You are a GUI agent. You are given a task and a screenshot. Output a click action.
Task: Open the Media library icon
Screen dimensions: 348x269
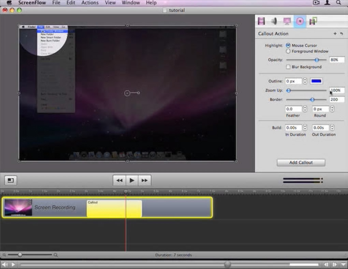(x=313, y=21)
